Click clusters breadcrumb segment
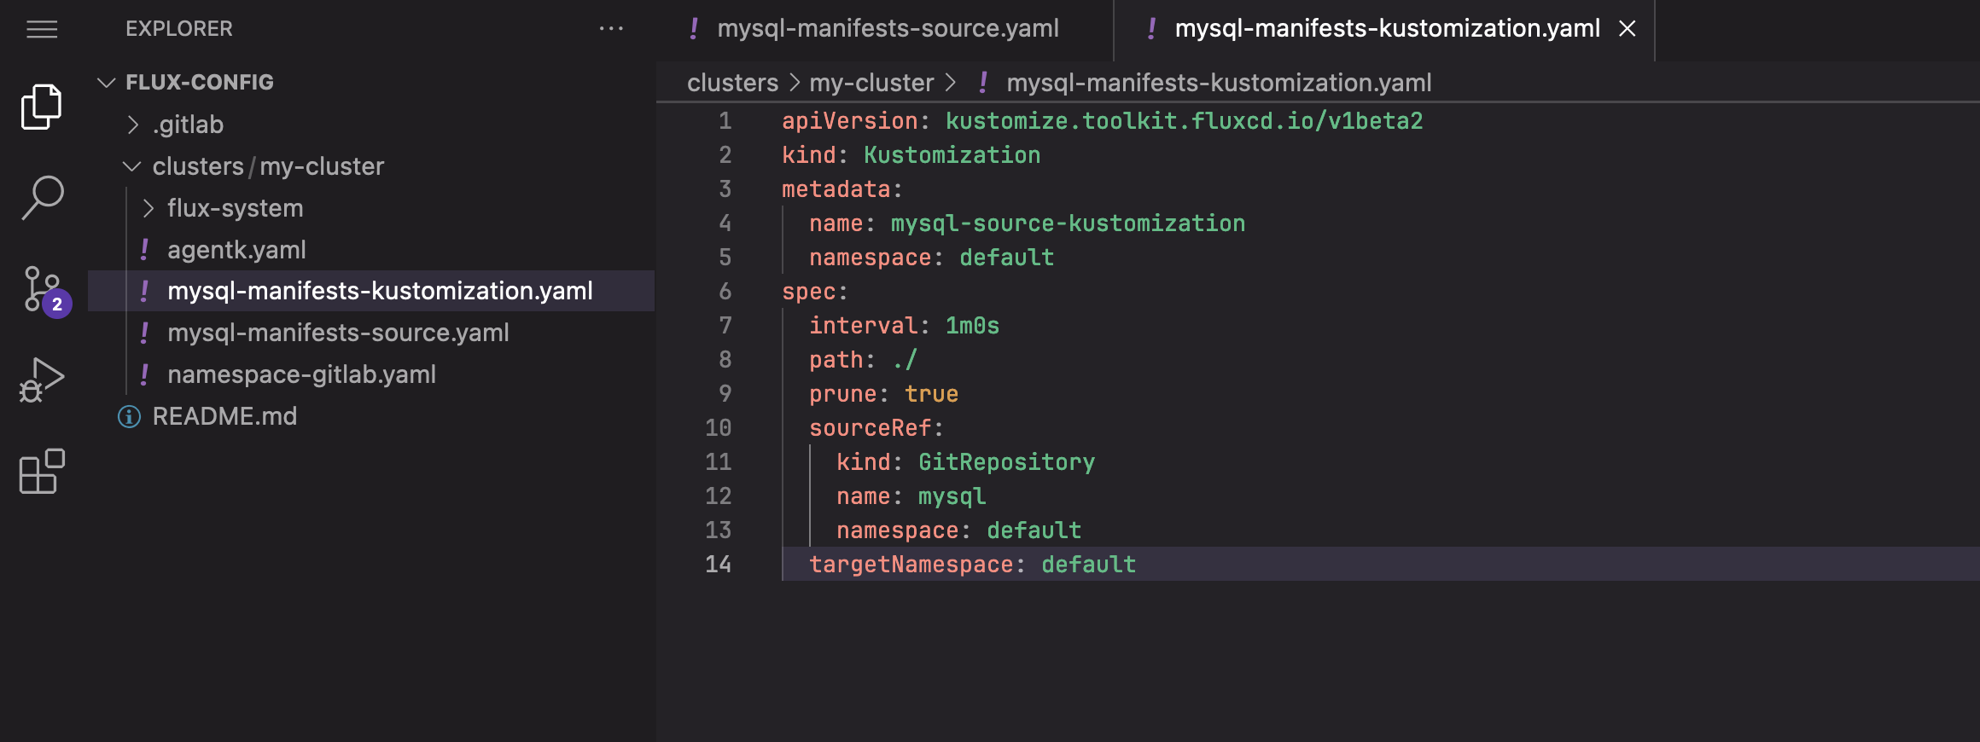 [x=732, y=83]
